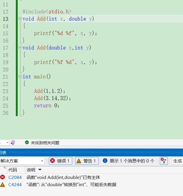Image resolution: width=183 pixels, height=196 pixels.
Task: Click the red error icon for C2084
Action: coord(3,177)
